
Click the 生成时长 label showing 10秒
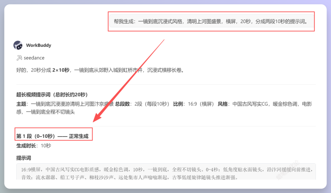coord(26,146)
